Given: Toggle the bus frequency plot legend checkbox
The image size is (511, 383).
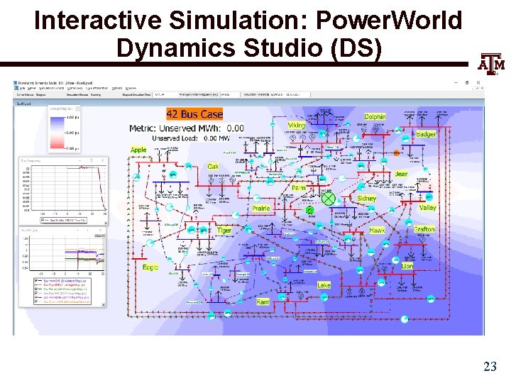Looking at the screenshot, I should [43, 221].
